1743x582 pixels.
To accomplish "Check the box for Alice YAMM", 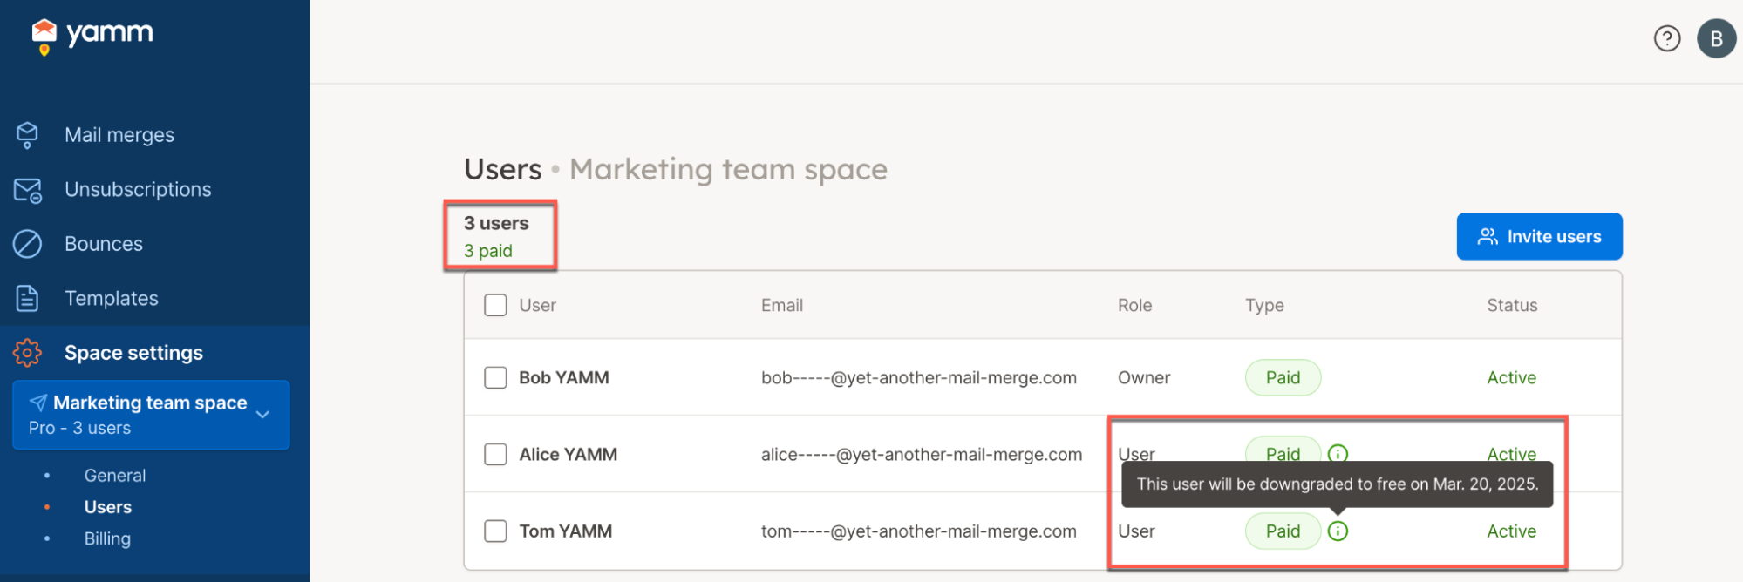I will 495,454.
